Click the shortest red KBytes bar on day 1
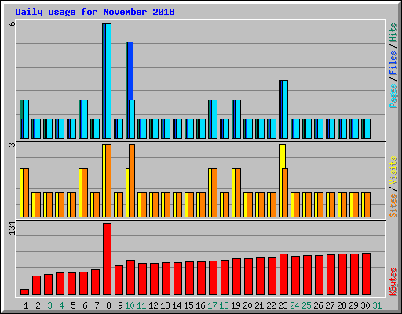The height and width of the screenshot is (314, 402). tap(24, 292)
